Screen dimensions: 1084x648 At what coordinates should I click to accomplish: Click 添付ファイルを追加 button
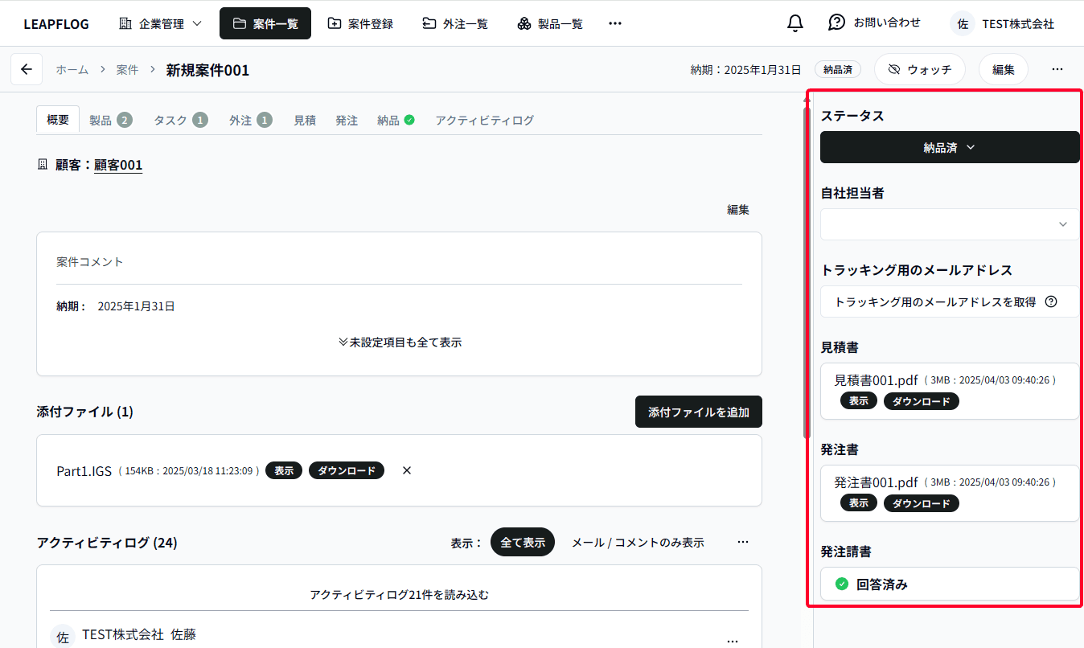point(698,412)
